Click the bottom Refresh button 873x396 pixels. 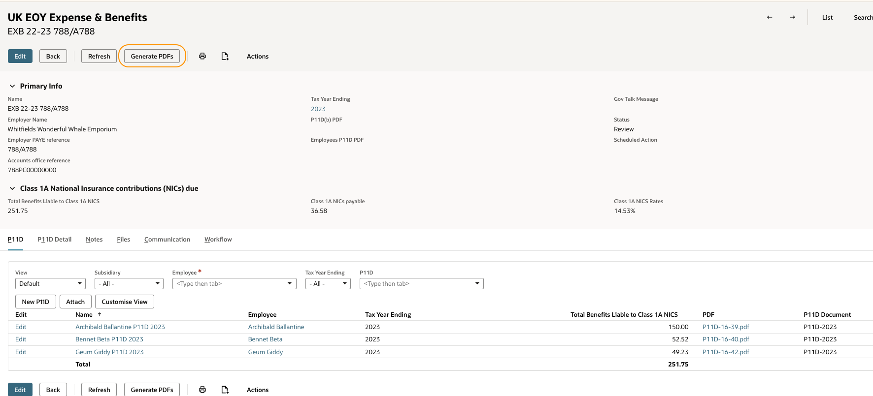(99, 390)
